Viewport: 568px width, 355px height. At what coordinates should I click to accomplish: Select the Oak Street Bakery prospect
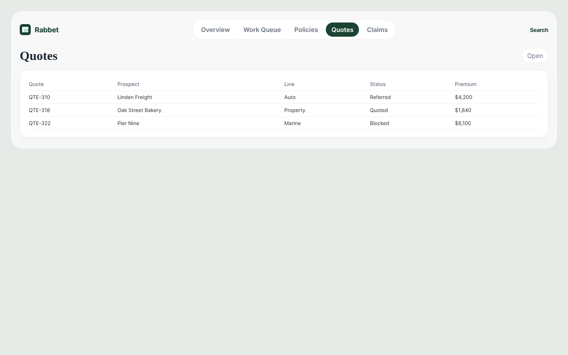[139, 110]
